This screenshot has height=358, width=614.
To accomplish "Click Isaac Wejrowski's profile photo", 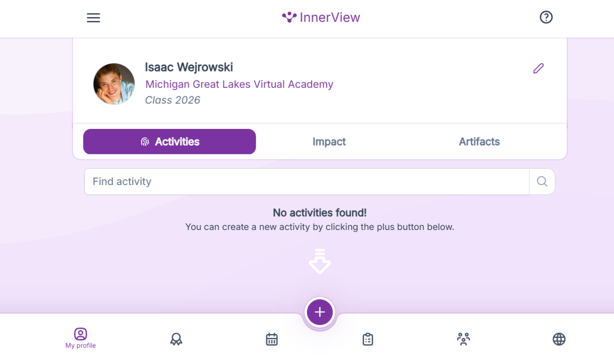I will [114, 84].
